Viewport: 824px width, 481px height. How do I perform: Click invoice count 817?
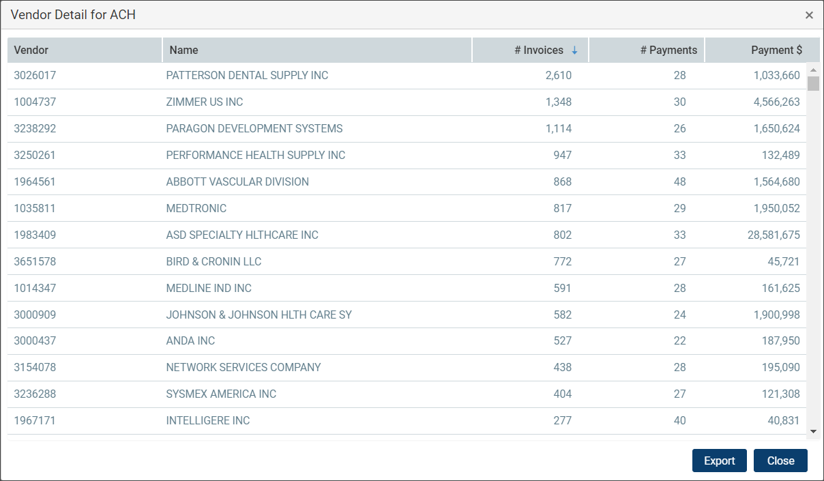coord(563,208)
